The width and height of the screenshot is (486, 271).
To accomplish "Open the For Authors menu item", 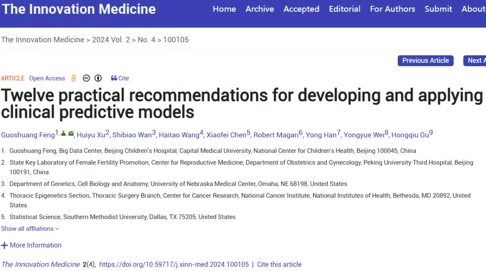I will [x=392, y=9].
